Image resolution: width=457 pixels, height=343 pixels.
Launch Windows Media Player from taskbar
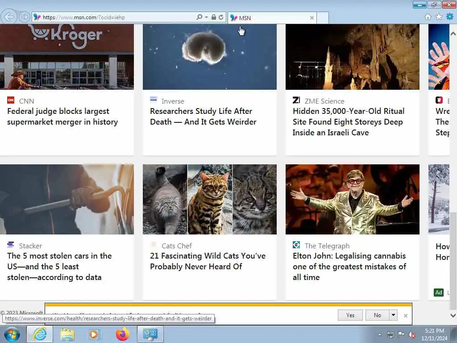95,334
